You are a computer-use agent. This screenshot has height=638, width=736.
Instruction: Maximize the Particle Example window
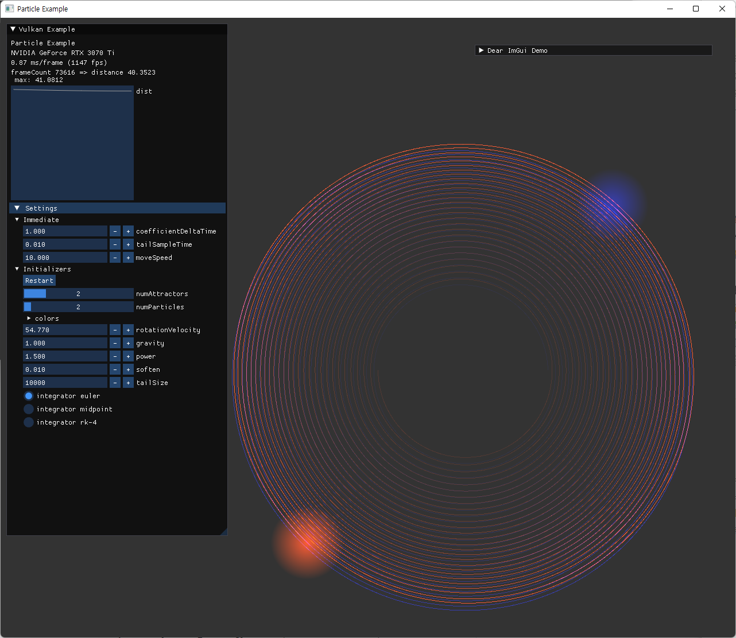pyautogui.click(x=696, y=9)
